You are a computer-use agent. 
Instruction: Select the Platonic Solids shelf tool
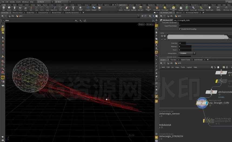(80, 8)
